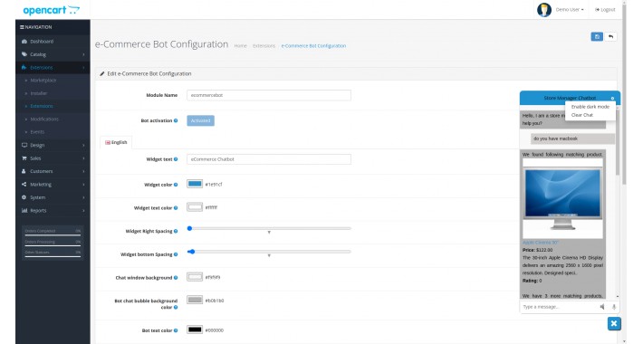643x344 pixels.
Task: Open the Widget color swatch picker
Action: coord(195,184)
